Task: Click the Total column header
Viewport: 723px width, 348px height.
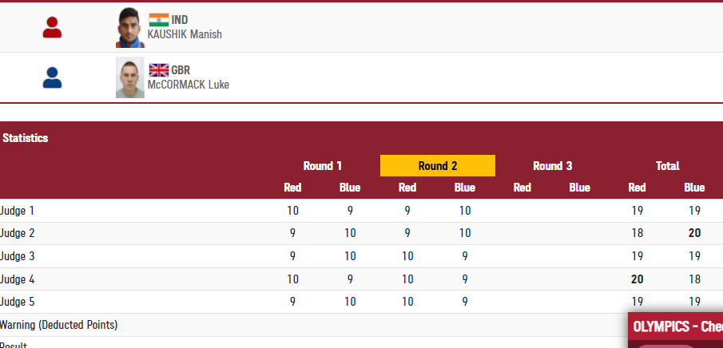Action: pos(668,166)
